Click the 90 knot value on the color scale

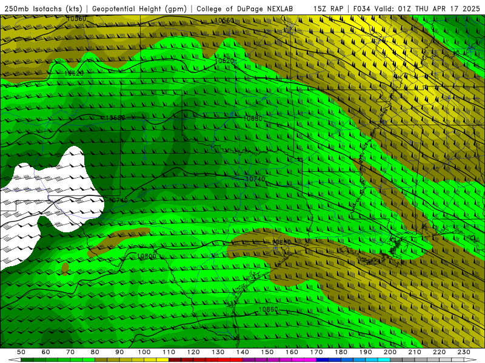point(119,352)
